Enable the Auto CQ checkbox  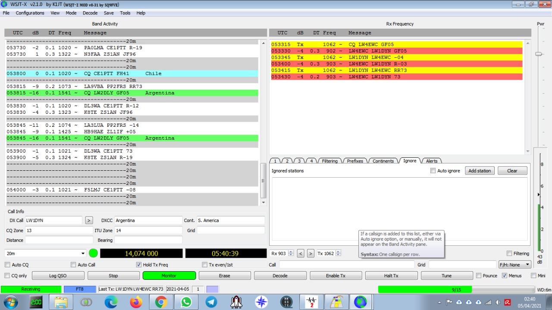[7, 265]
